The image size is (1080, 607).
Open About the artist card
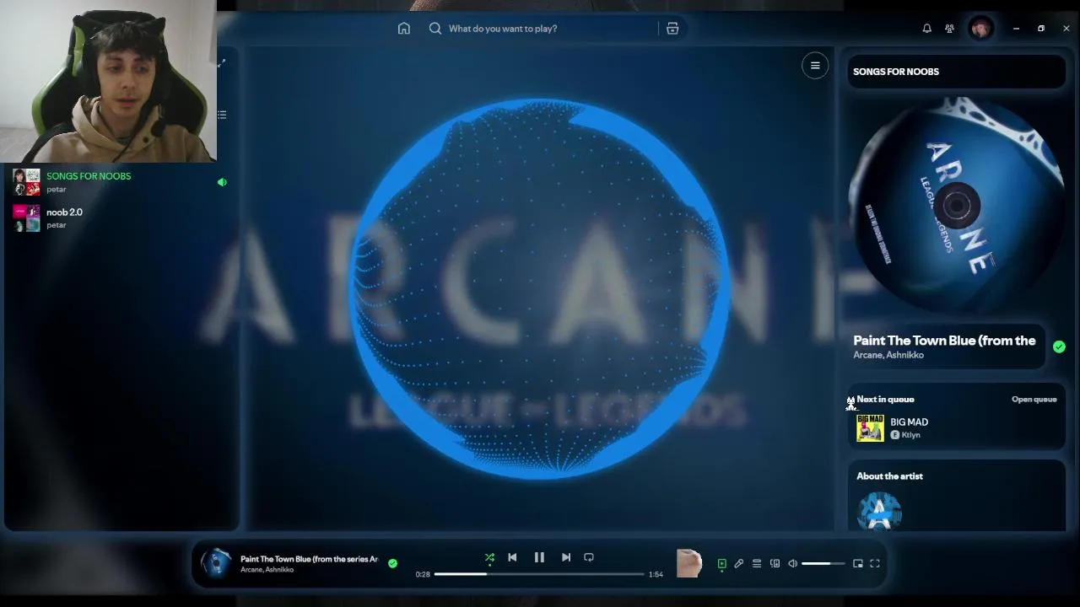[956, 497]
